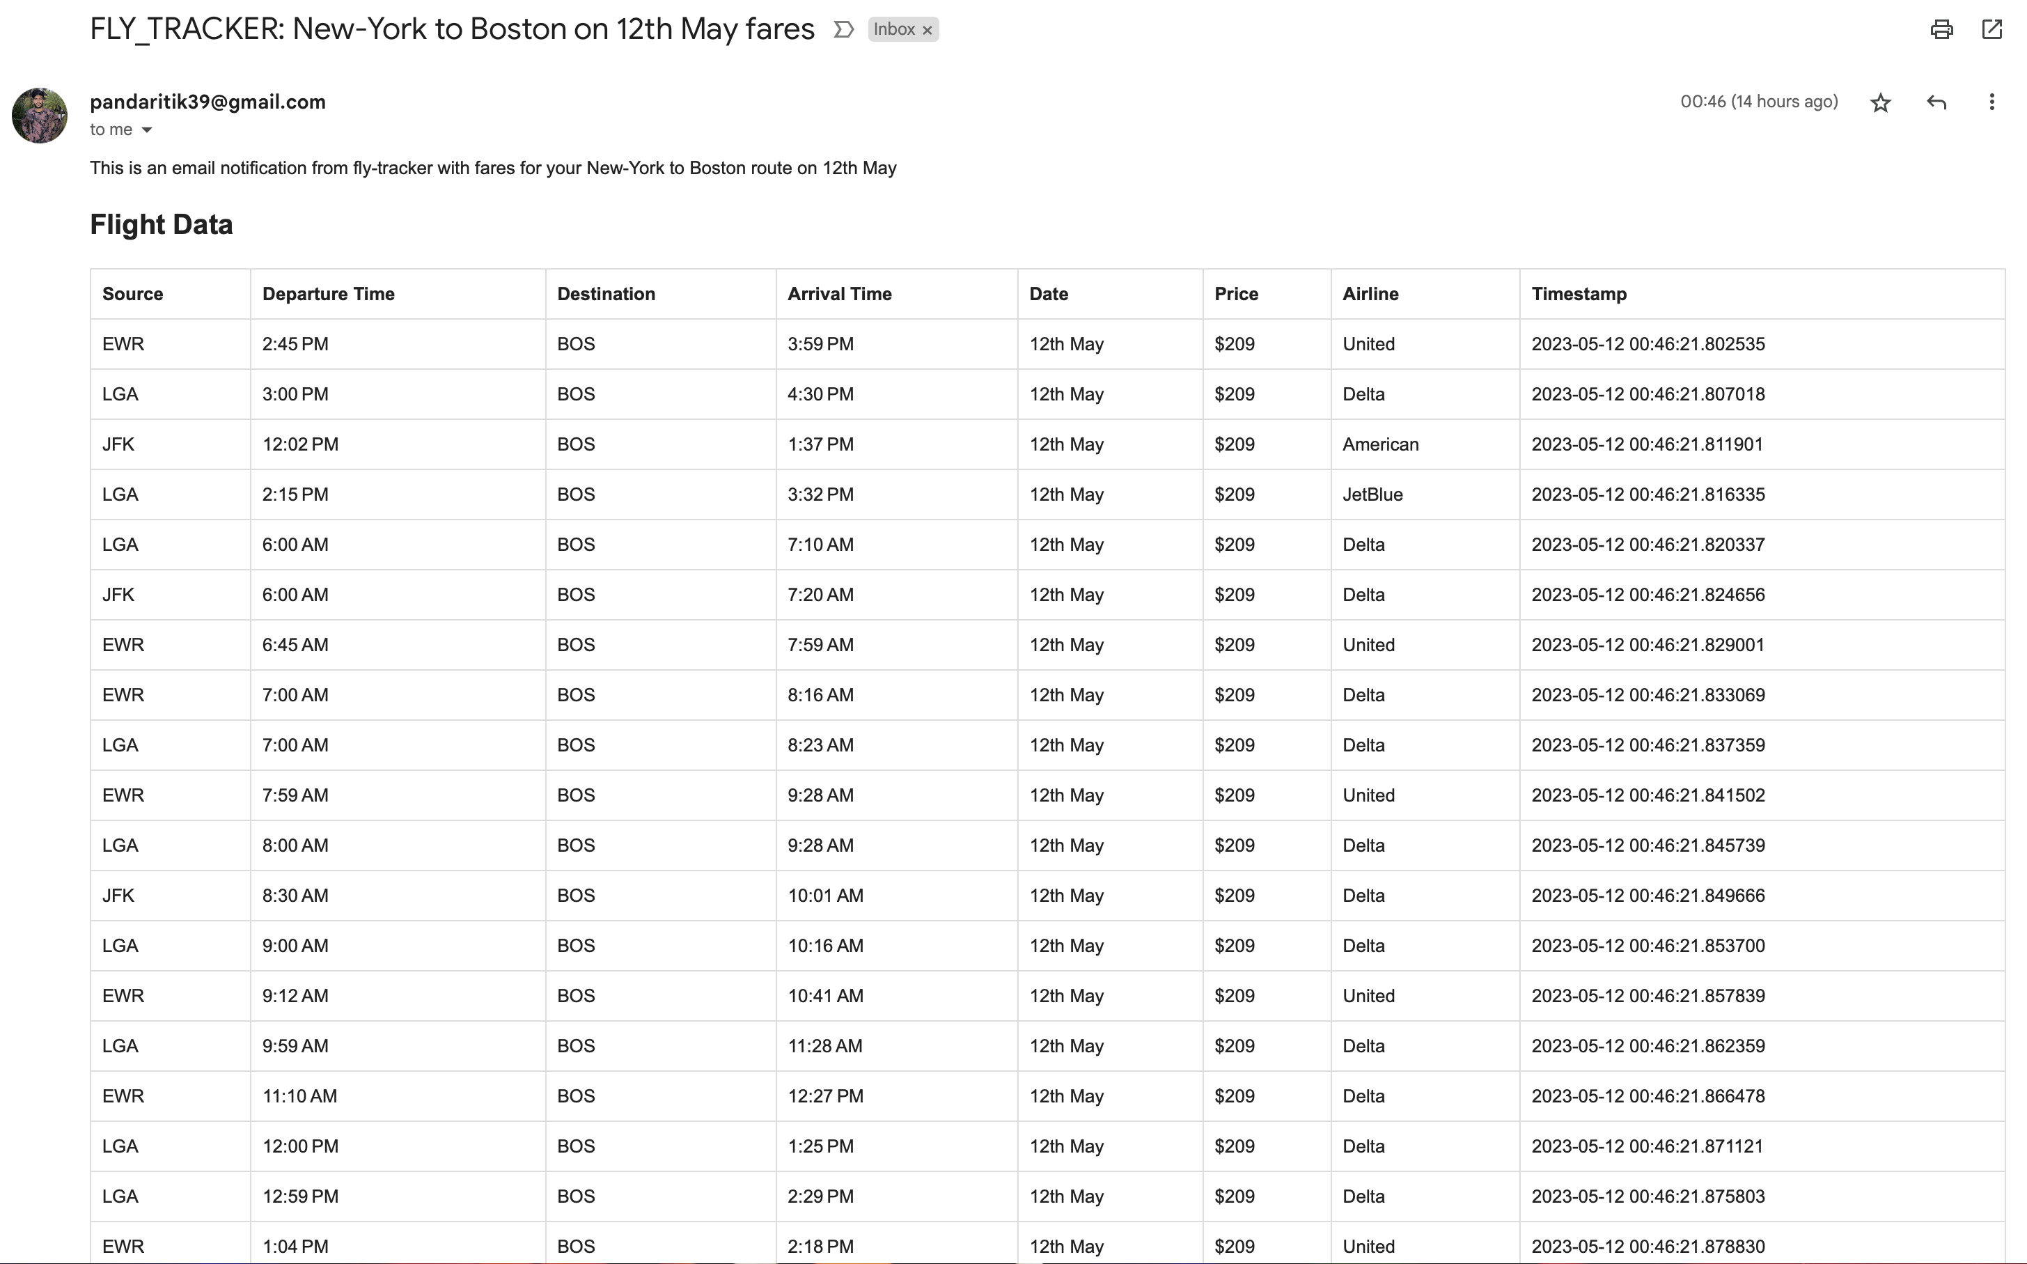Image resolution: width=2027 pixels, height=1264 pixels.
Task: Click the Departure Time column header
Action: click(329, 295)
